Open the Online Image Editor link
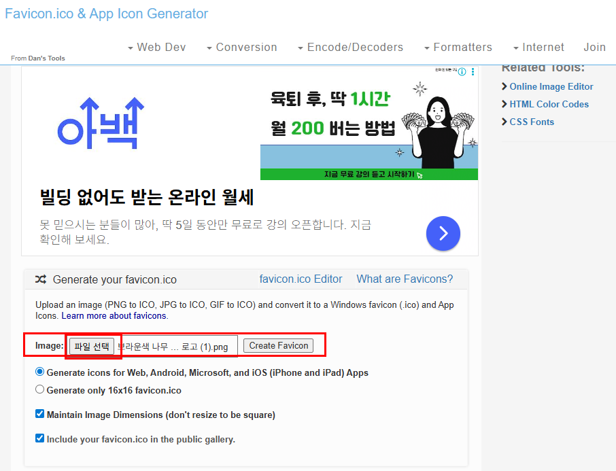This screenshot has height=471, width=616. click(551, 86)
